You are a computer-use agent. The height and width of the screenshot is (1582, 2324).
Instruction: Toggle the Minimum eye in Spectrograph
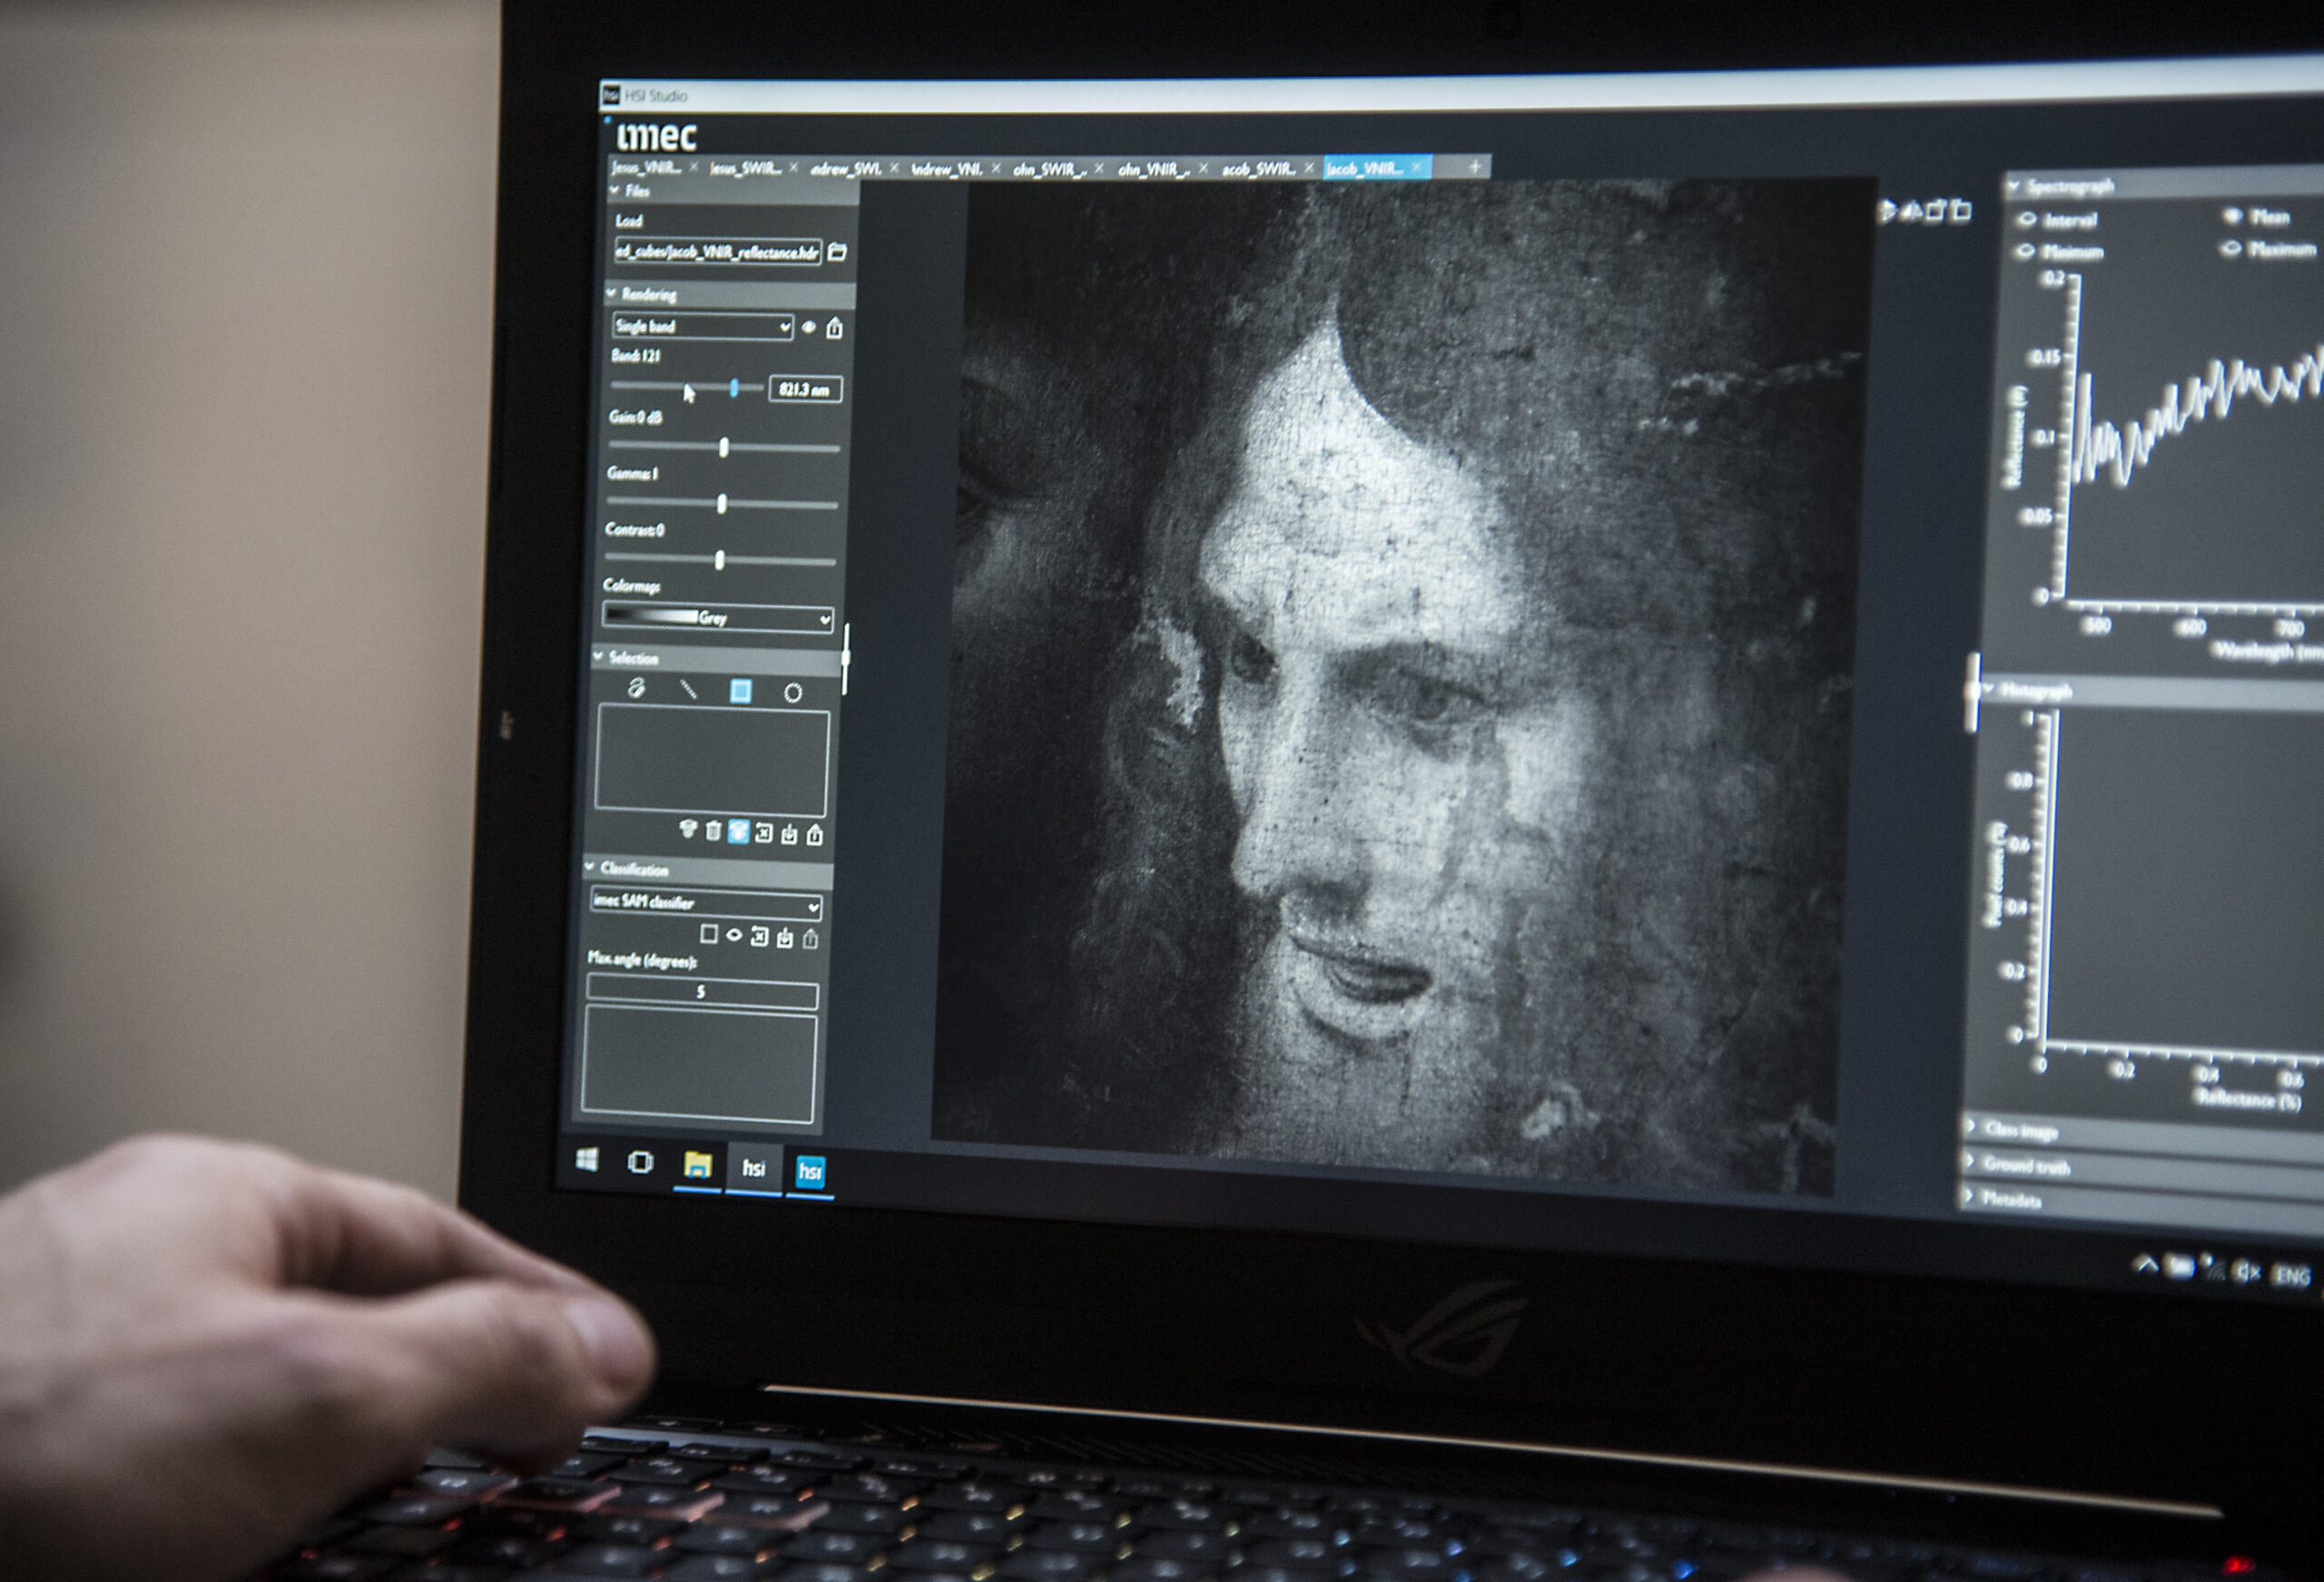pyautogui.click(x=2026, y=250)
